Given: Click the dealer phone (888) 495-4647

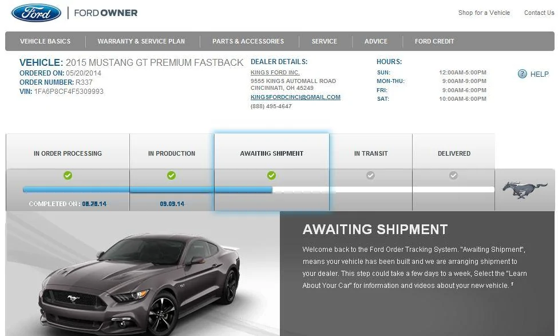Looking at the screenshot, I should tap(271, 106).
